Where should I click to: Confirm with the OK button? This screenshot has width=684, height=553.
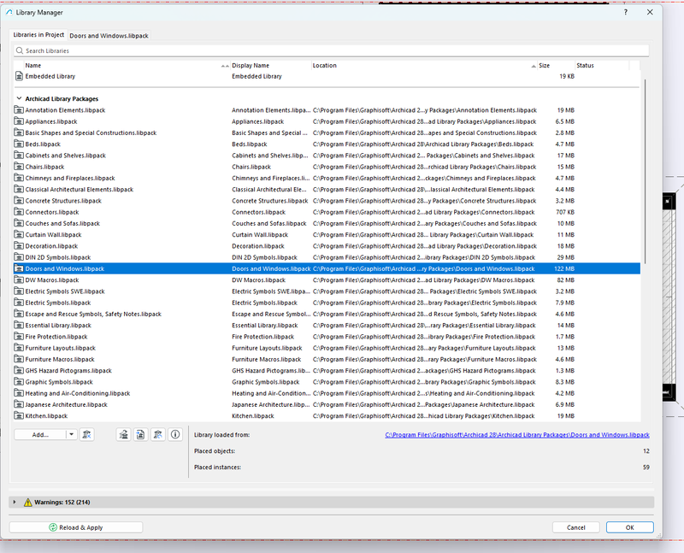(629, 527)
